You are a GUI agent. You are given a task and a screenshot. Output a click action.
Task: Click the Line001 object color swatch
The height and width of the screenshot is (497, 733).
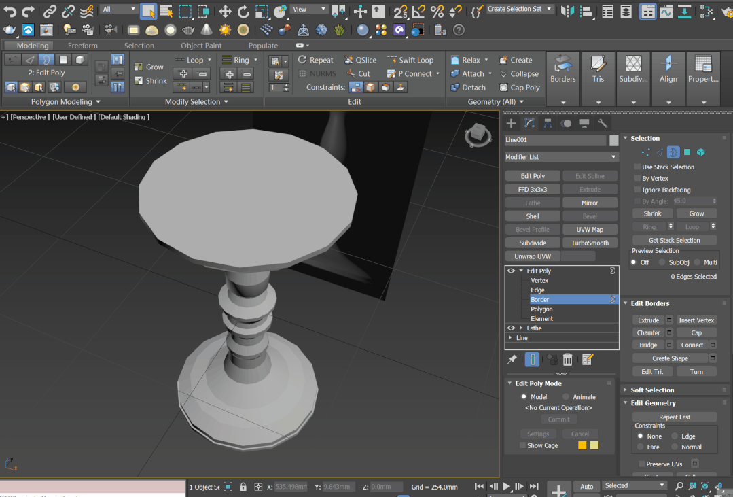[614, 140]
